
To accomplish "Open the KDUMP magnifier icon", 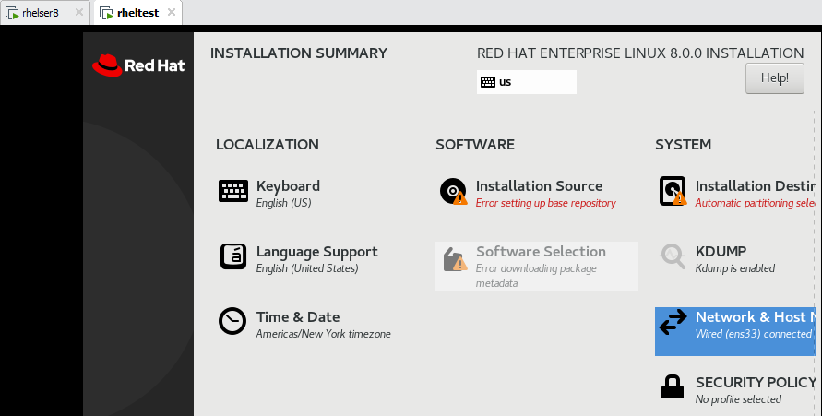I will click(673, 256).
